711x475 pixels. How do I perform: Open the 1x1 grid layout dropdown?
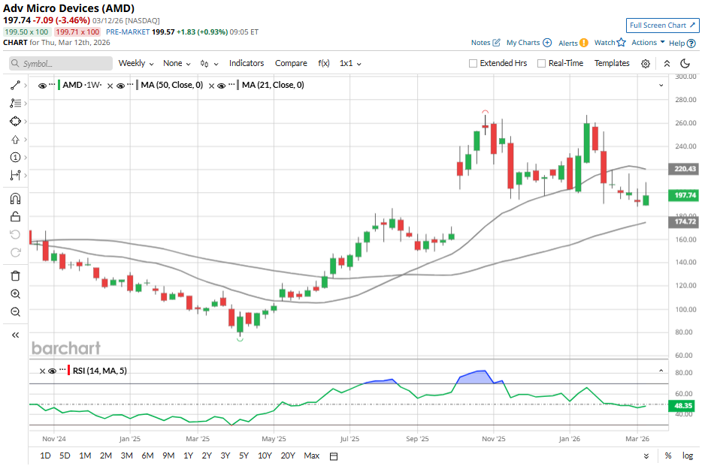350,64
